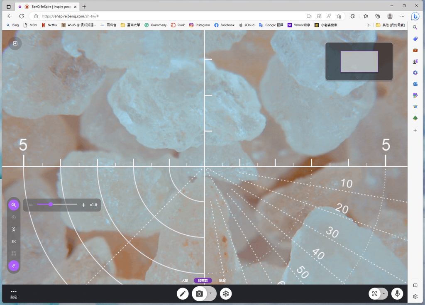Open the sidebar Search icon

coord(415,27)
